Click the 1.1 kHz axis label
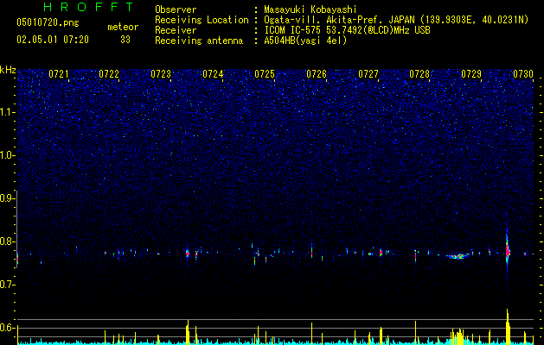 pyautogui.click(x=7, y=112)
